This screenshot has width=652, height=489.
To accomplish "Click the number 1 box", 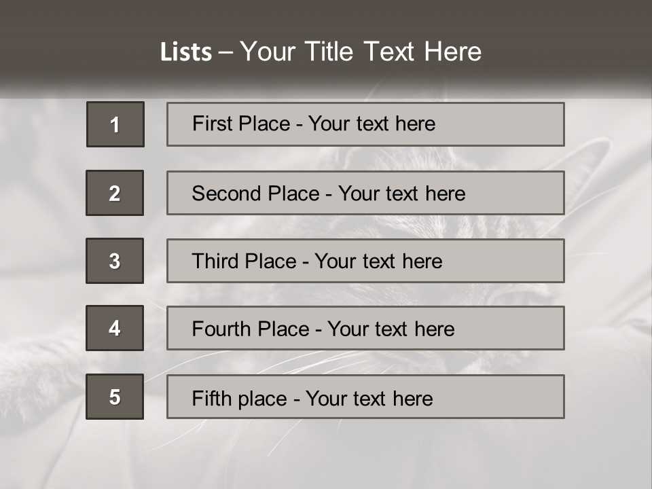I will (115, 124).
